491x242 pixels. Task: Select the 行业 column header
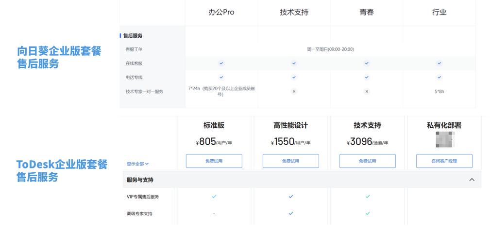pyautogui.click(x=440, y=12)
